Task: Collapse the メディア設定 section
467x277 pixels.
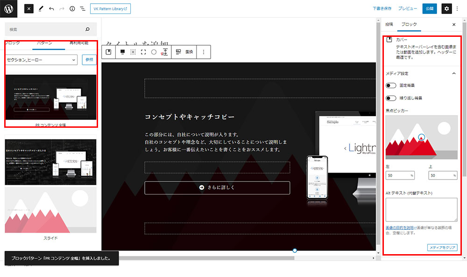Action: [453, 73]
